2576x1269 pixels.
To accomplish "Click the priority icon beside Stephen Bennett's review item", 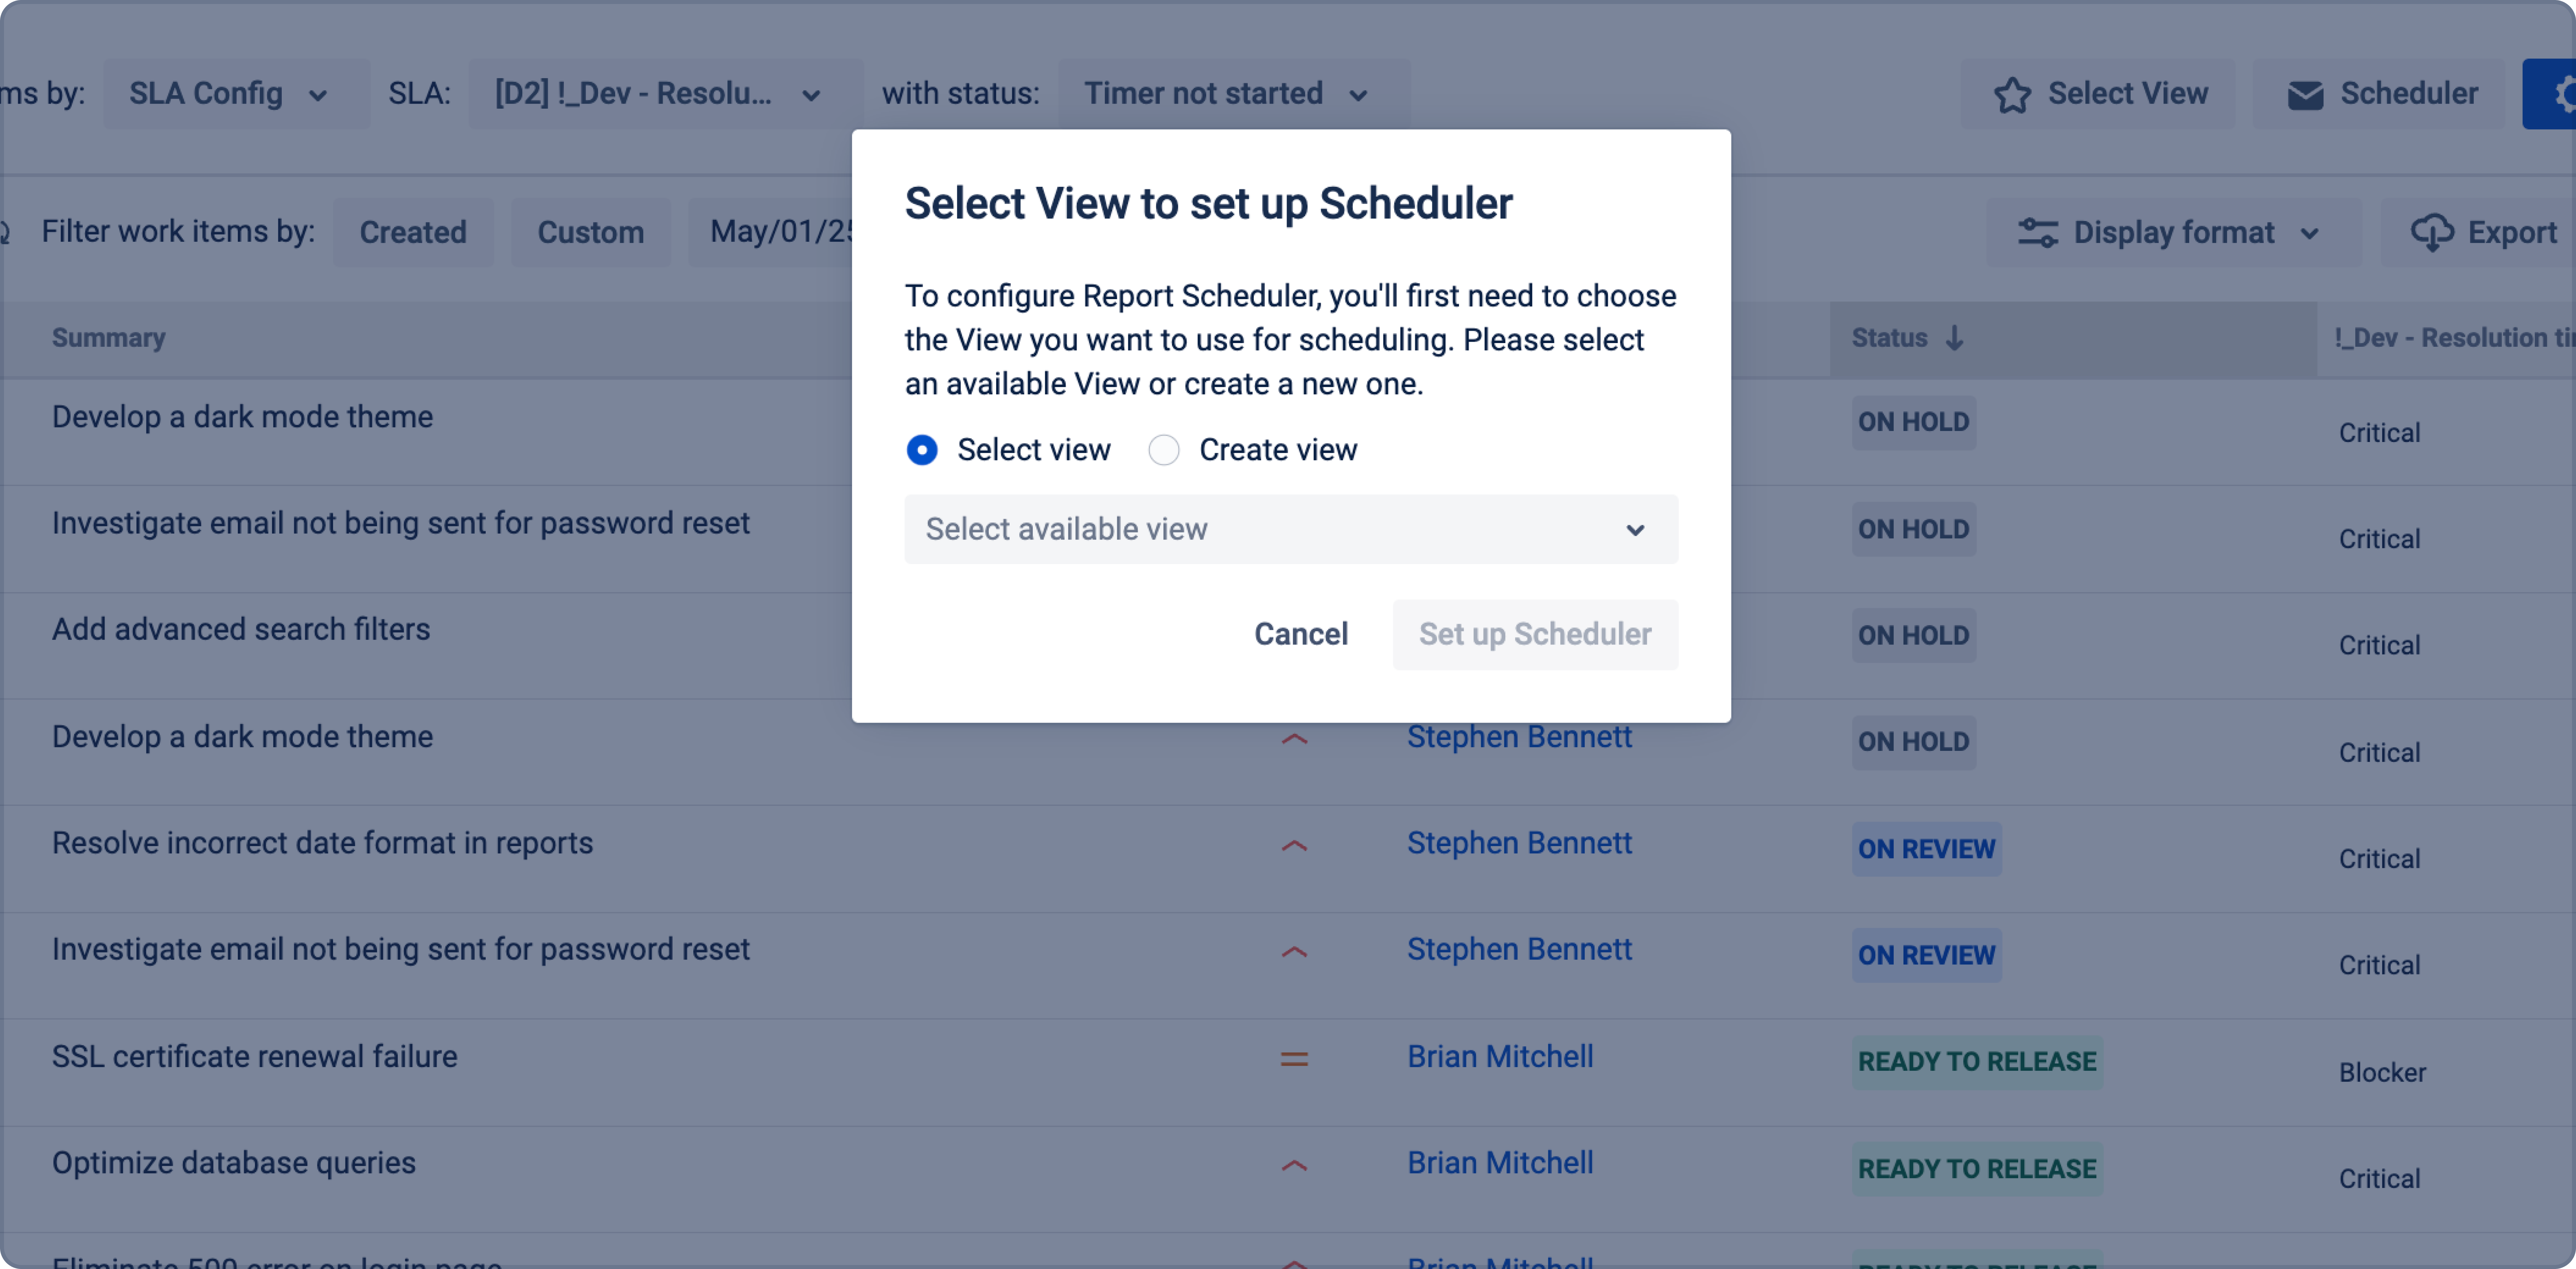I will (x=1295, y=846).
